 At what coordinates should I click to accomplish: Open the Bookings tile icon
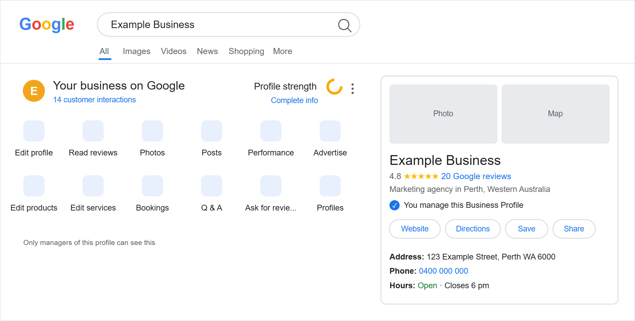(152, 186)
